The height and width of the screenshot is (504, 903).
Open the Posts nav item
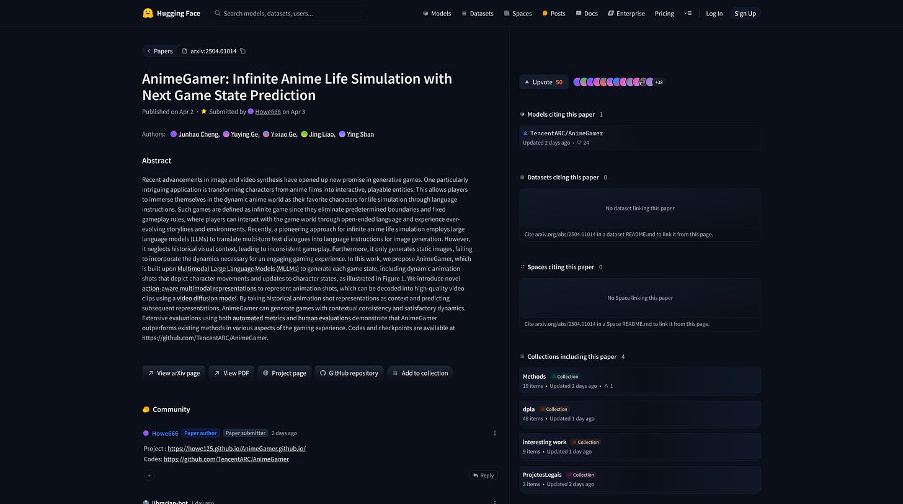point(554,13)
